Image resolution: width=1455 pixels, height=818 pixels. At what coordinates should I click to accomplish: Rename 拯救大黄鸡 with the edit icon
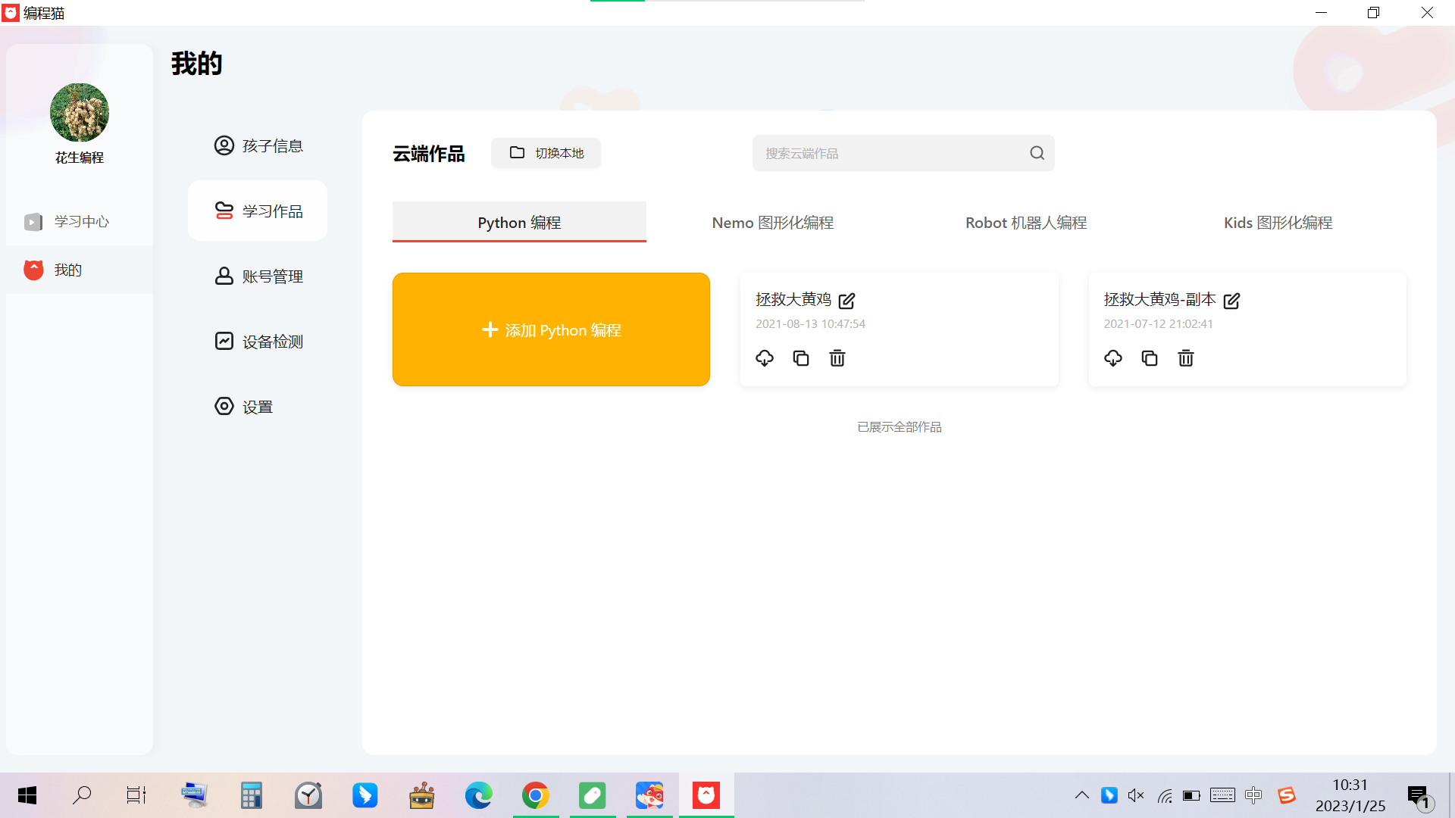[x=846, y=301]
